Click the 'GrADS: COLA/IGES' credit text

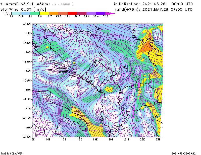[12, 153]
